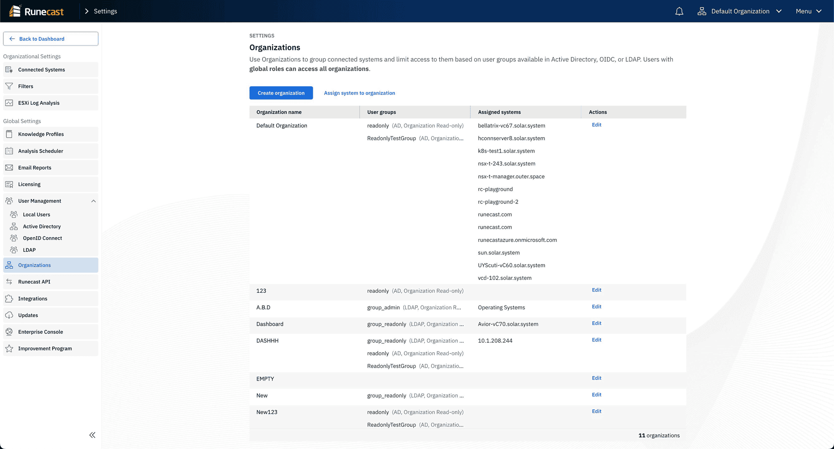834x449 pixels.
Task: Open Email Reports page
Action: 51,168
